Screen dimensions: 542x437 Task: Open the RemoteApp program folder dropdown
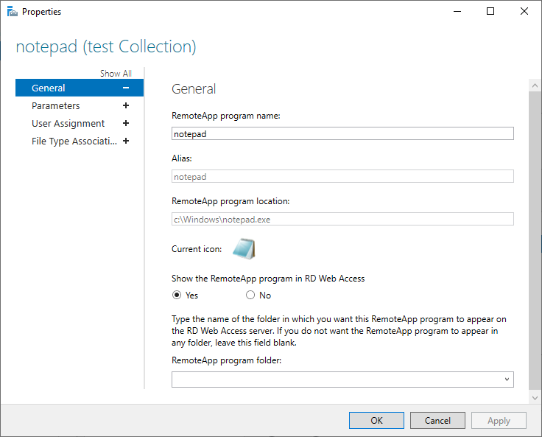click(x=507, y=380)
